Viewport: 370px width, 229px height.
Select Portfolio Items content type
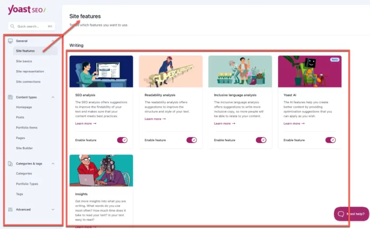tap(26, 127)
